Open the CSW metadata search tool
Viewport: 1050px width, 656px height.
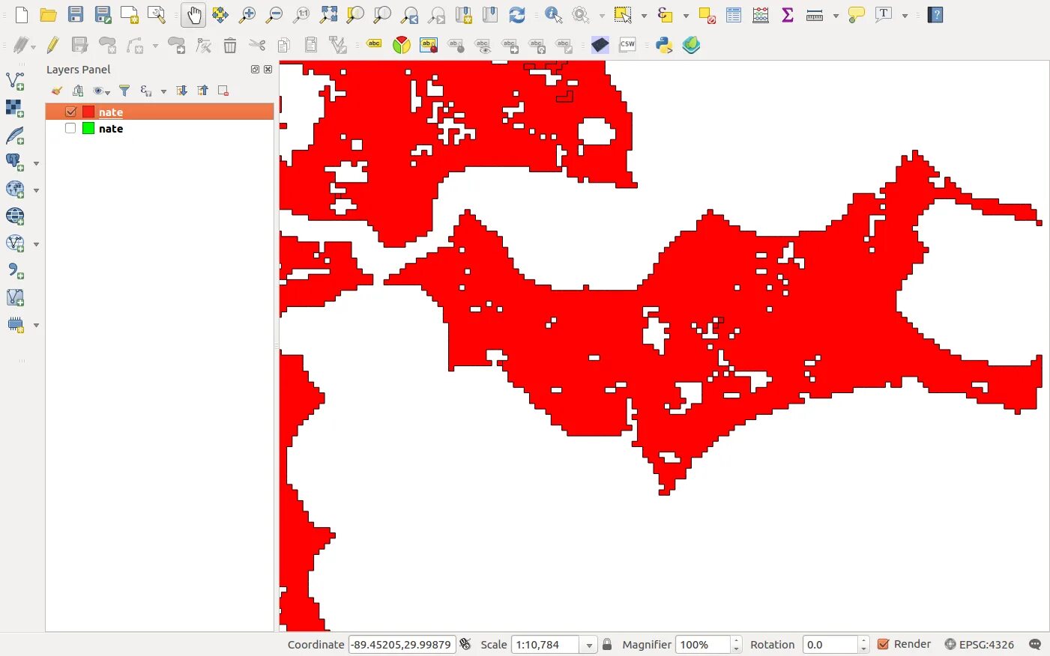627,45
